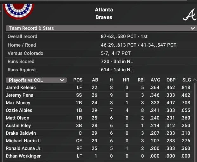Open Ronald Acuna Jr. player profile
This screenshot has height=162, width=197.
(x=24, y=148)
